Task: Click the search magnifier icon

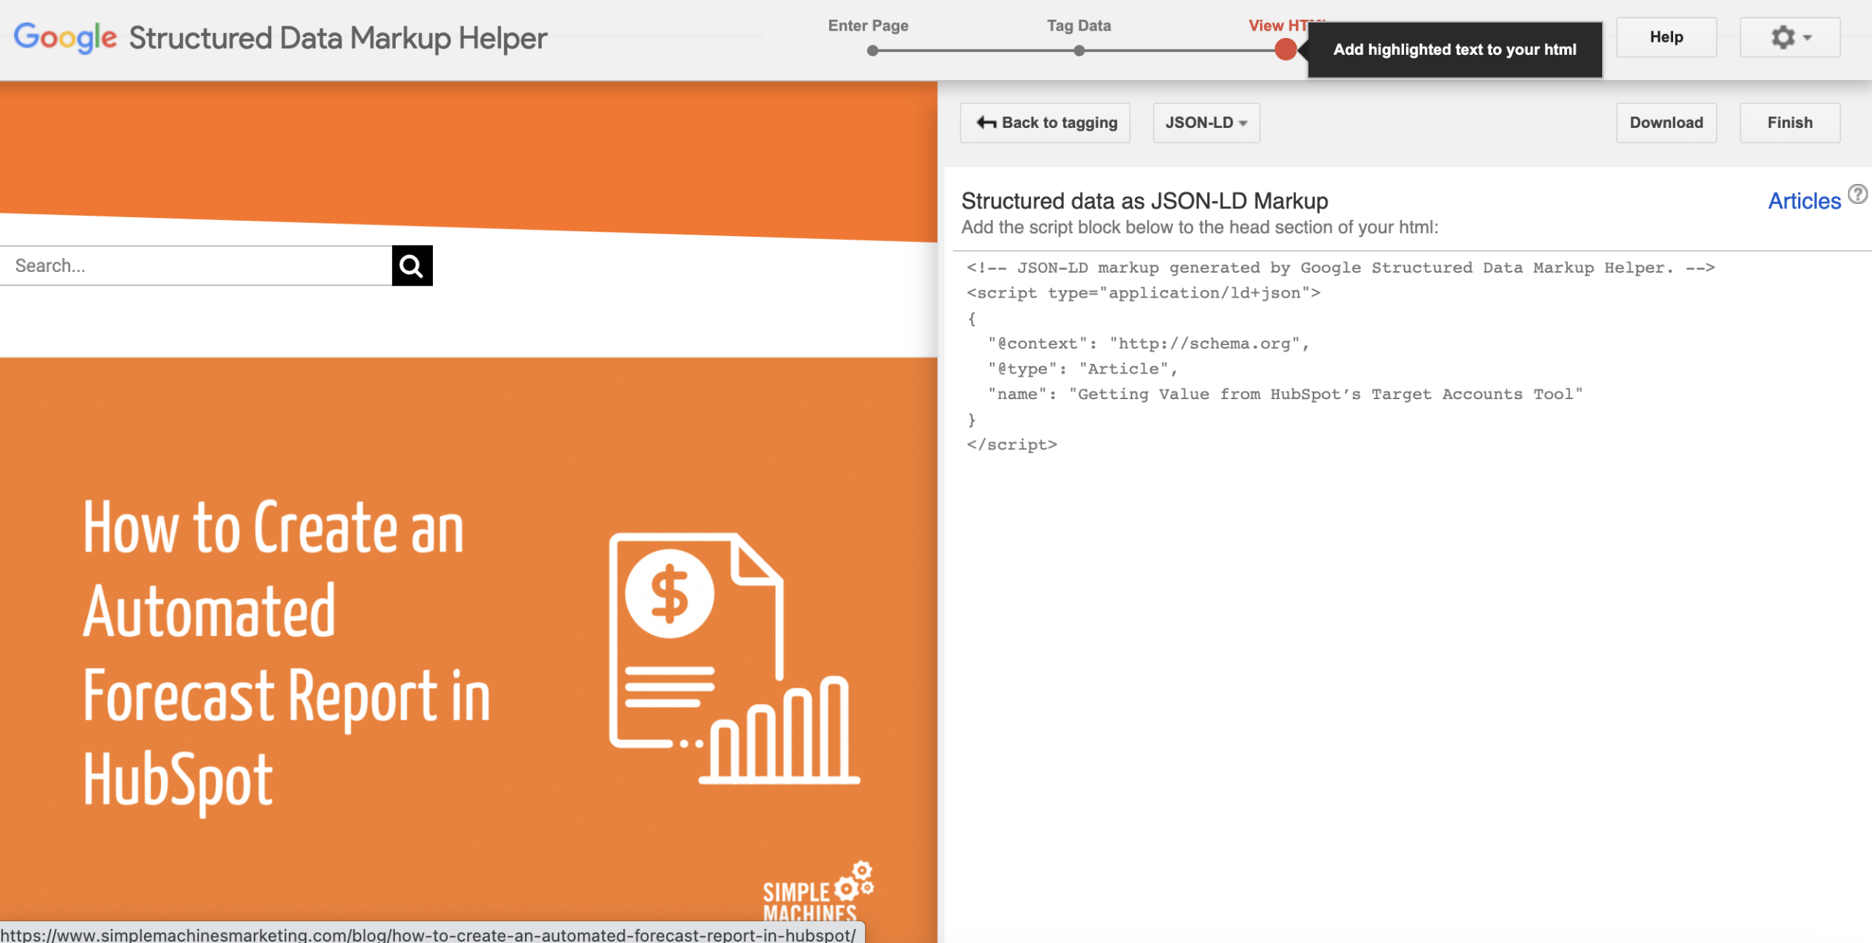Action: (412, 266)
